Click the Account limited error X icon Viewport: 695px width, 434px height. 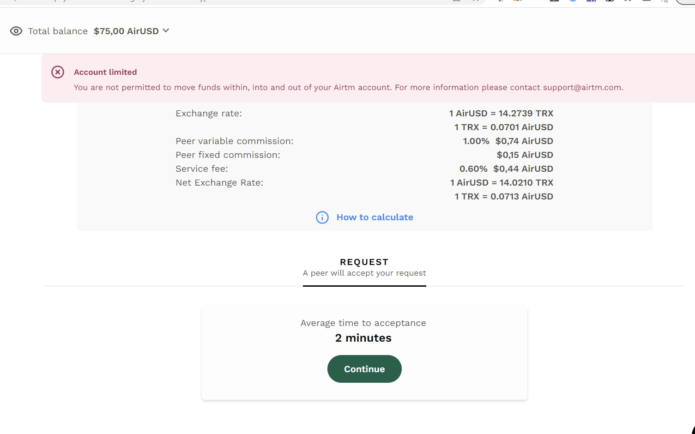[58, 72]
